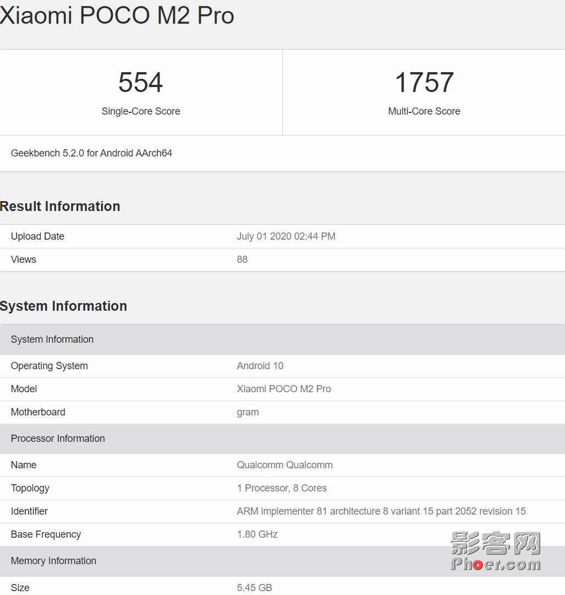
Task: Select Xiaomi POCO M2 Pro model value
Action: (x=284, y=389)
